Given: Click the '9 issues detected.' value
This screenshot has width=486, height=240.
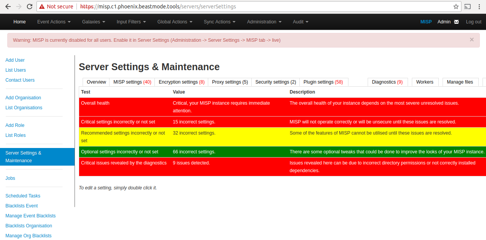Looking at the screenshot, I should click(191, 163).
